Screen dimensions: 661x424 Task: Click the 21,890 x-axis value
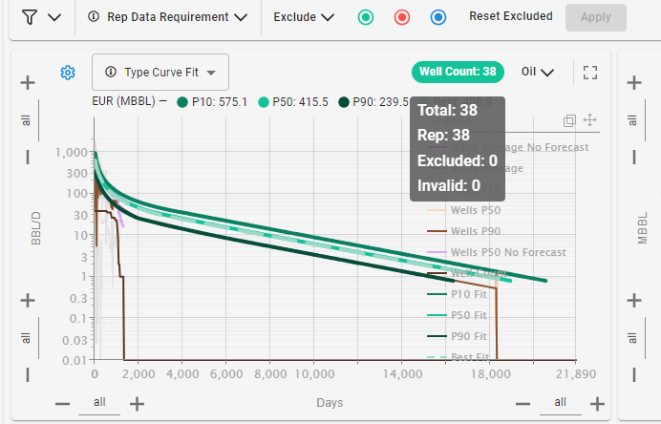(576, 374)
